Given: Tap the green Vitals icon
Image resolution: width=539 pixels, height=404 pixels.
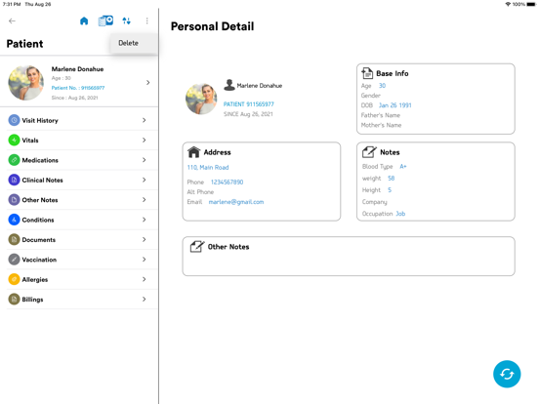Looking at the screenshot, I should click(x=14, y=141).
